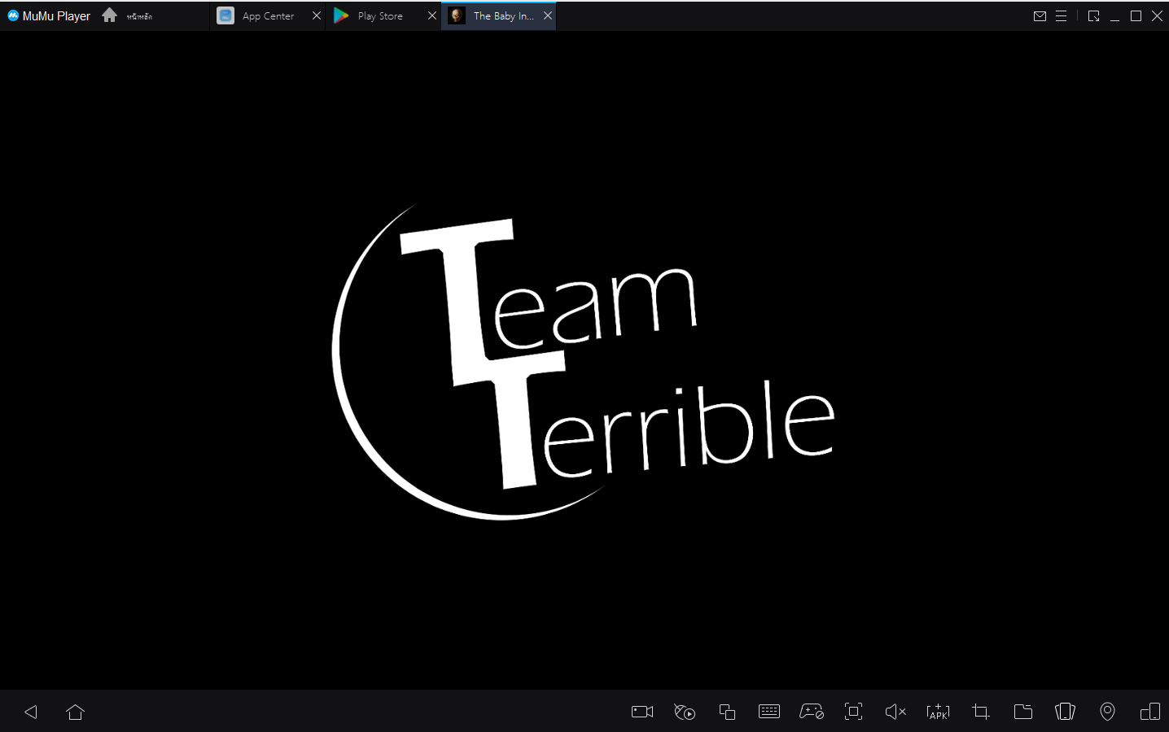Click the multi-device icon at far right
The height and width of the screenshot is (732, 1169).
[1149, 712]
